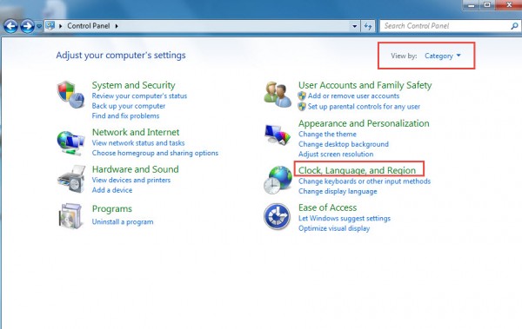This screenshot has width=522, height=329.
Task: Open User Accounts and Family Safety
Action: 365,85
